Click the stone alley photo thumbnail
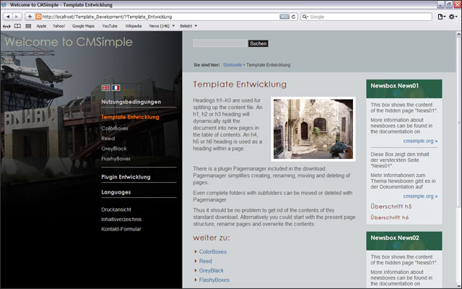Viewport: 462px width, 289px height. pyautogui.click(x=313, y=129)
